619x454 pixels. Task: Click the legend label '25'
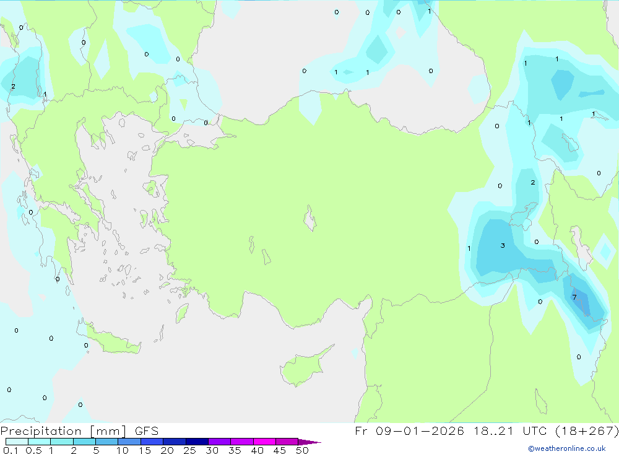coord(189,450)
